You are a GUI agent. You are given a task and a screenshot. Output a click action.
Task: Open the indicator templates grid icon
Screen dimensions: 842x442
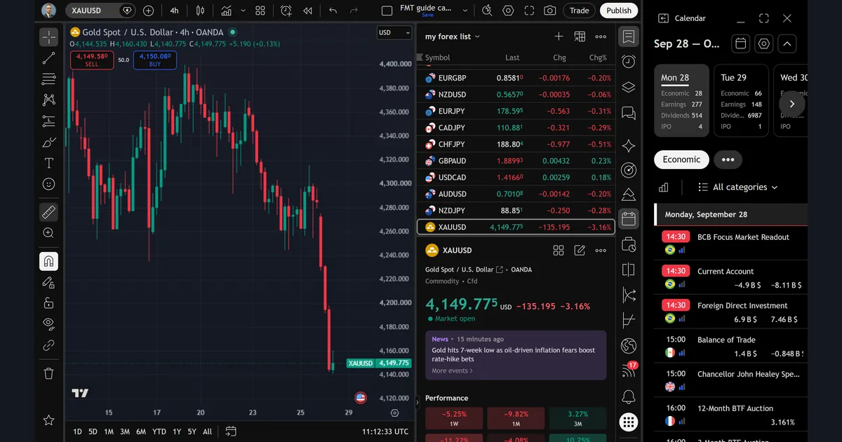point(260,11)
